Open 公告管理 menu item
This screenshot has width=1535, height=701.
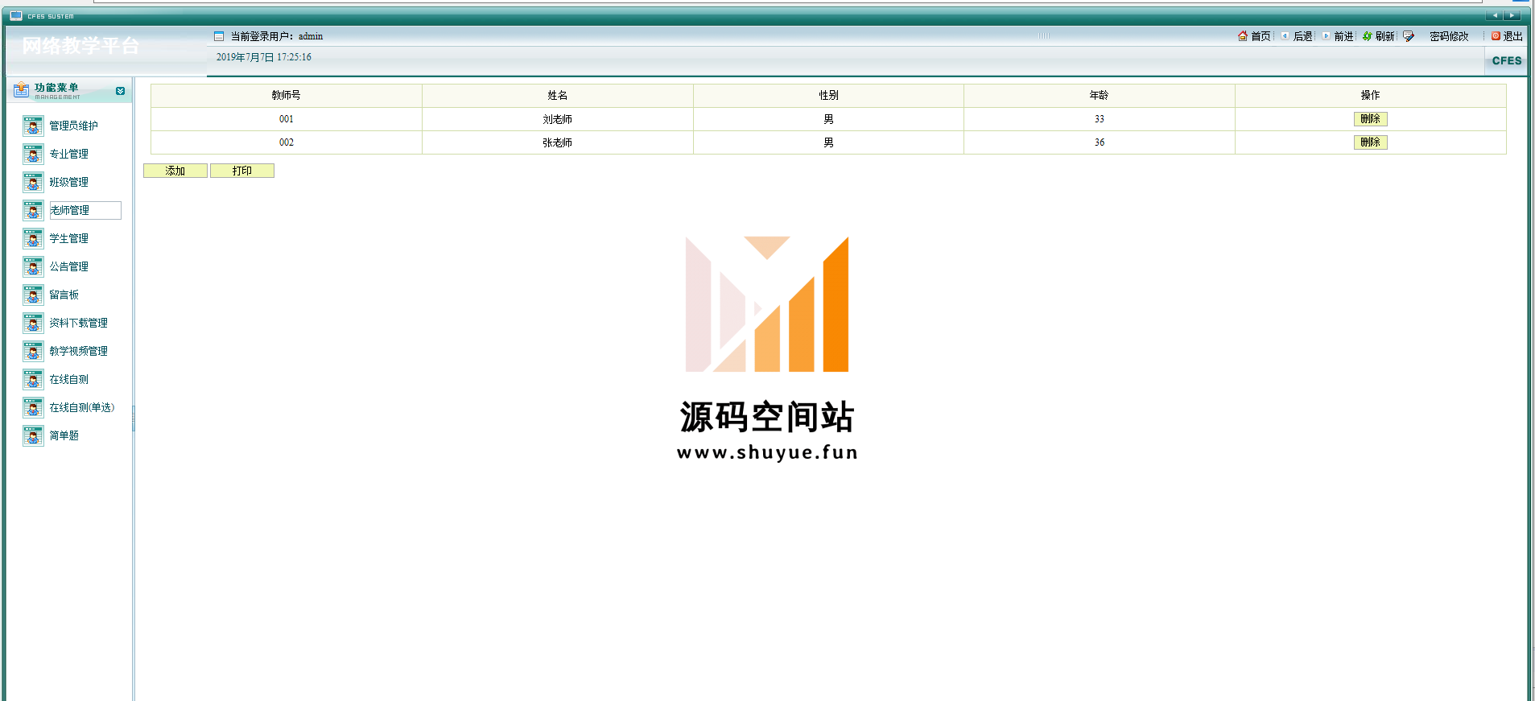click(x=69, y=267)
